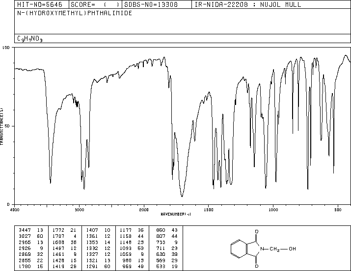The image size is (351, 271).
Task: Click the HIT-NO=5646 header cell
Action: (40, 4)
